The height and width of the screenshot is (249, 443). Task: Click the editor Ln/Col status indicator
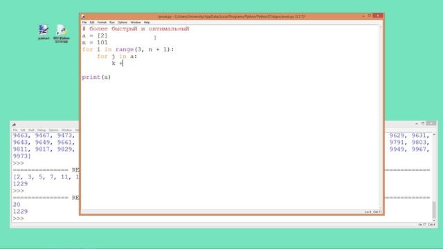pos(373,212)
